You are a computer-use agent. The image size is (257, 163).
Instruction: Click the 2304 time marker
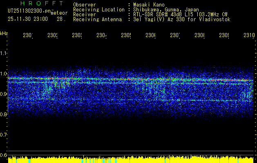(101, 35)
